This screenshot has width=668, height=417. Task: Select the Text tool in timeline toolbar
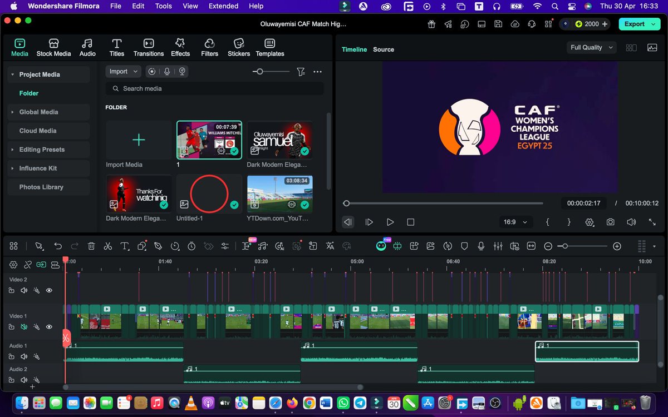(125, 246)
